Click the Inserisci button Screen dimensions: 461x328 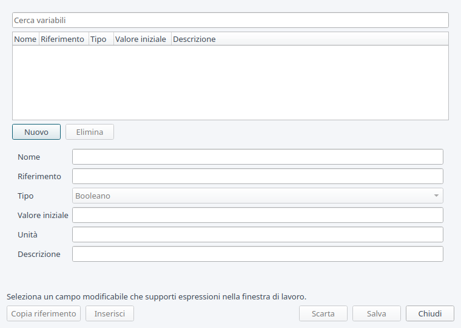(110, 313)
